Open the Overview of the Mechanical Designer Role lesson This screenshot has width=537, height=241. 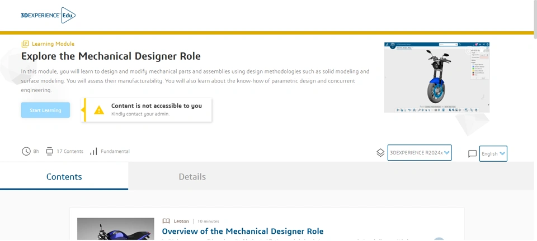coord(242,231)
